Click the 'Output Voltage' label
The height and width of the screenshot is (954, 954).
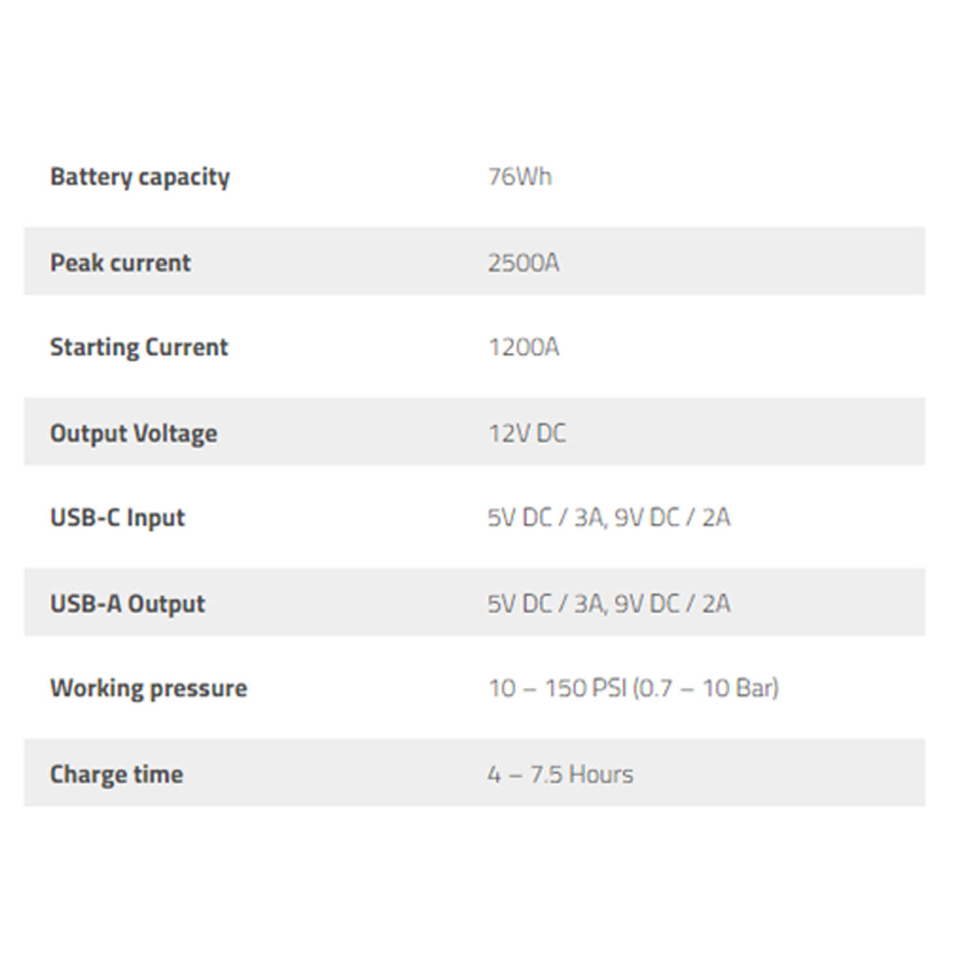point(134,433)
